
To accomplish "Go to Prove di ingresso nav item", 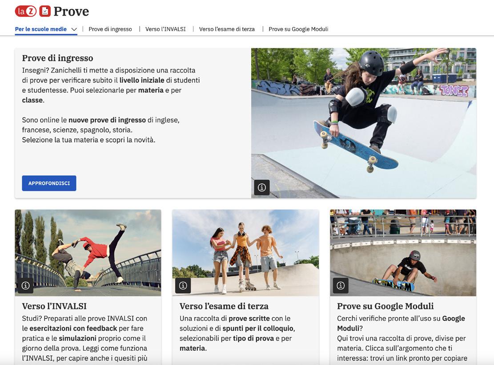I will coord(110,29).
